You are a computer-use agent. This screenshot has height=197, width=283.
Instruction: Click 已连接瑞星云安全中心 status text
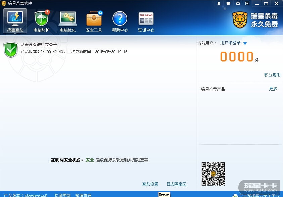click(260, 195)
